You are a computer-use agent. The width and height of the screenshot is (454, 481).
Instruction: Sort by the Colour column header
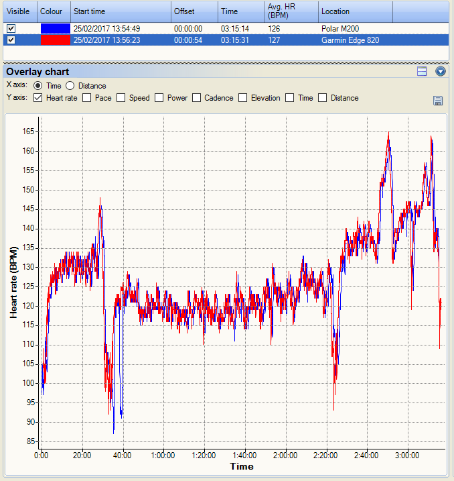pyautogui.click(x=54, y=11)
